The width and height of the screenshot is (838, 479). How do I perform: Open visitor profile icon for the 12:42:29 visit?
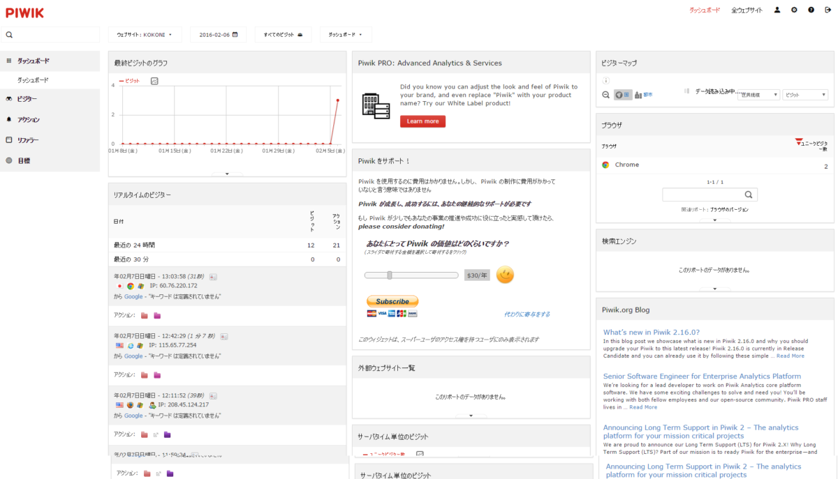tap(223, 336)
